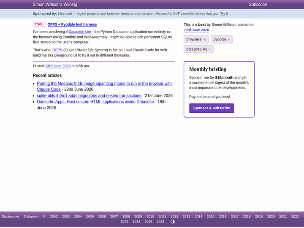Open the TOOL badge label
Screen dimensions: 304x228
point(39,24)
